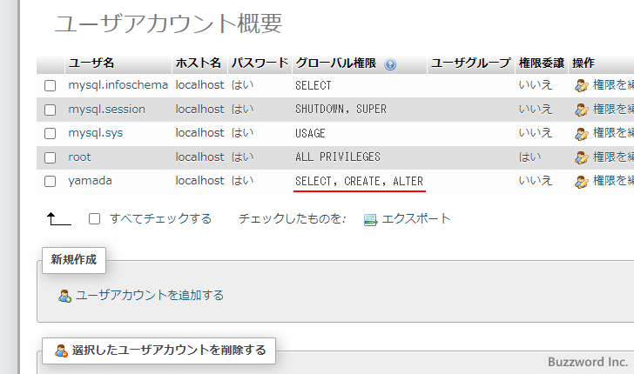Screen dimensions: 634x374
Task: Click the global privileges help icon
Action: point(390,64)
